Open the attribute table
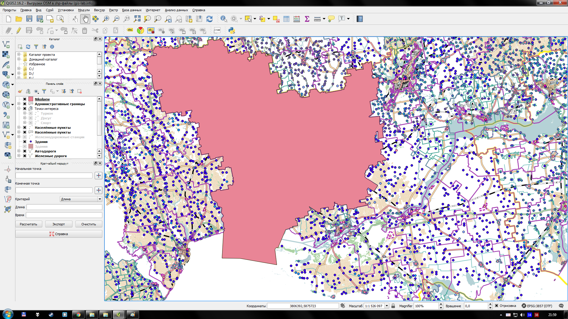 (x=286, y=19)
